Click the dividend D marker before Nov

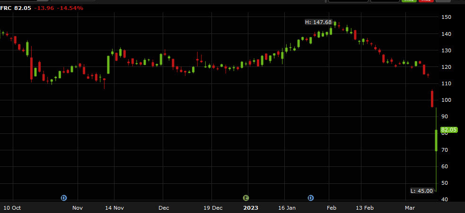(64, 197)
